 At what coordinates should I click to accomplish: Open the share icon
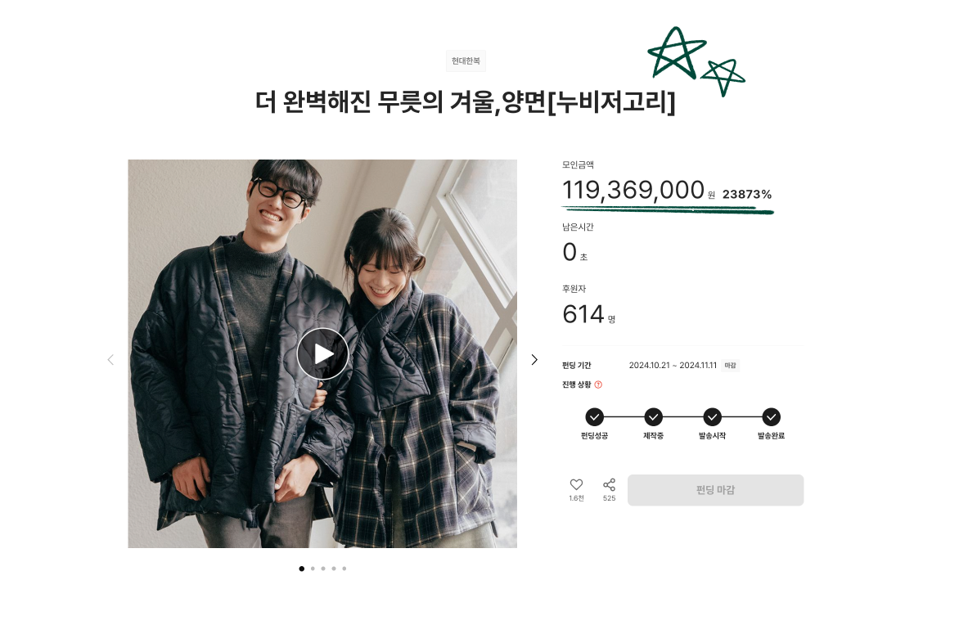point(609,484)
